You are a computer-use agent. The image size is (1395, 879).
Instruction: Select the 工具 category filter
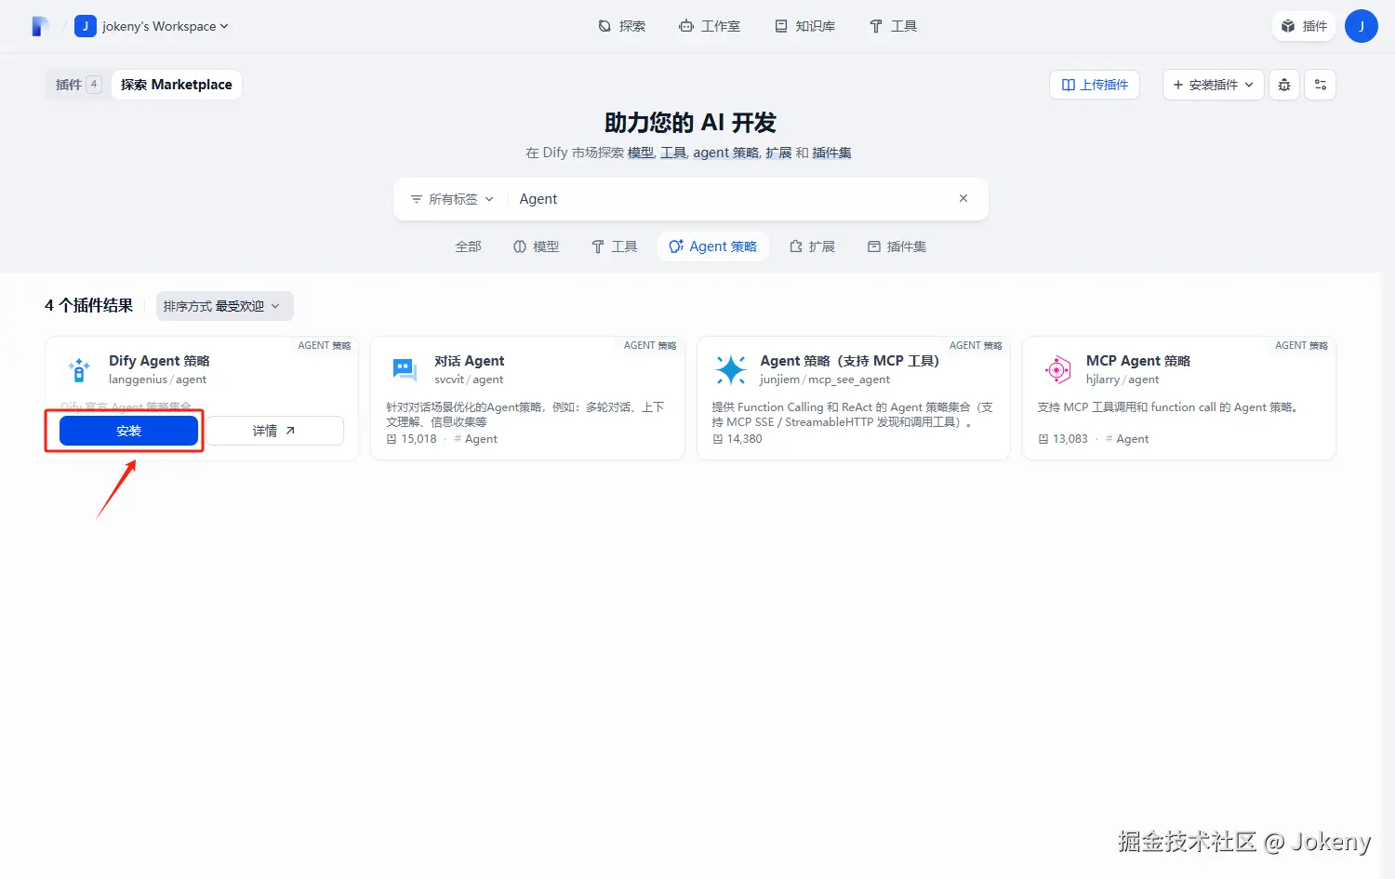tap(615, 246)
